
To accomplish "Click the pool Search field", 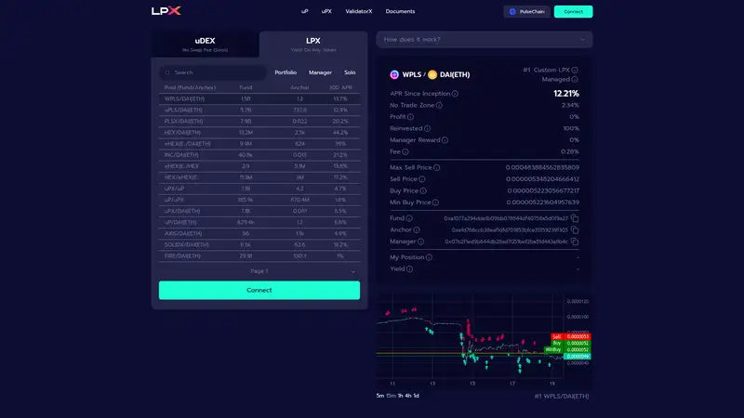I will (213, 72).
